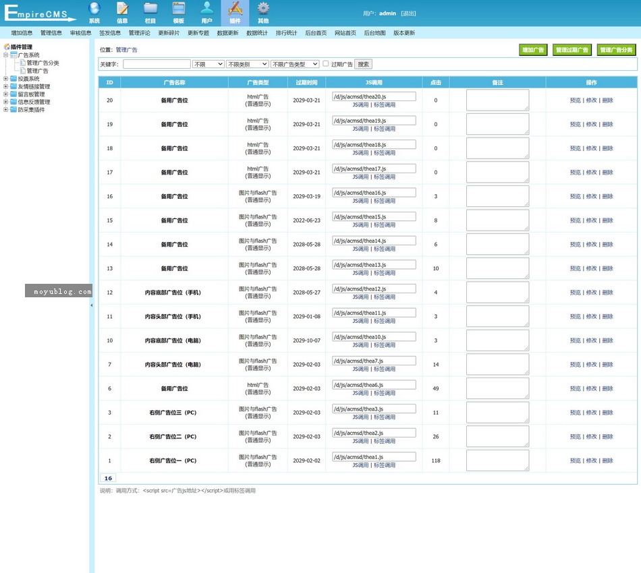Open the 不限 filter dropdown
Image resolution: width=641 pixels, height=573 pixels.
[x=208, y=64]
